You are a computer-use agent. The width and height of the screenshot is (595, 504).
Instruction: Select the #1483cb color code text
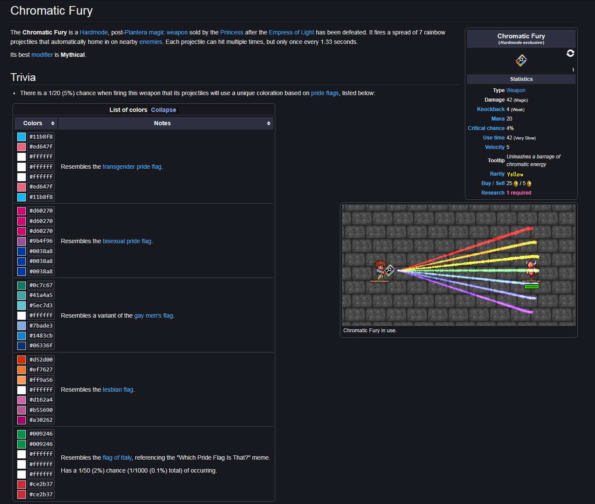click(x=41, y=336)
